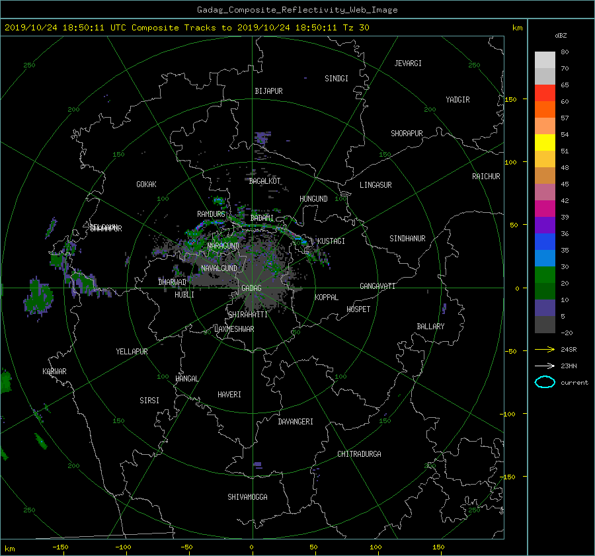Click the HOSPET city label
This screenshot has height=556, width=595.
tap(358, 309)
